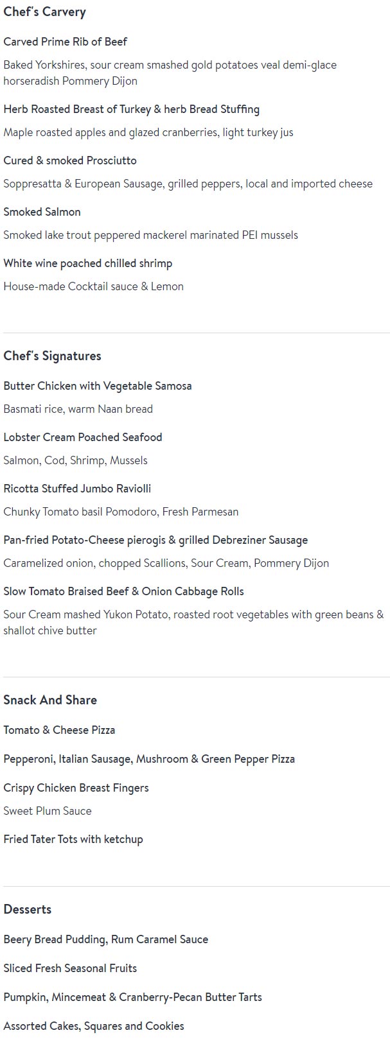This screenshot has height=1044, width=390.
Task: Select Beery Bread Pudding, Rum Caramel Sauce
Action: coord(105,939)
